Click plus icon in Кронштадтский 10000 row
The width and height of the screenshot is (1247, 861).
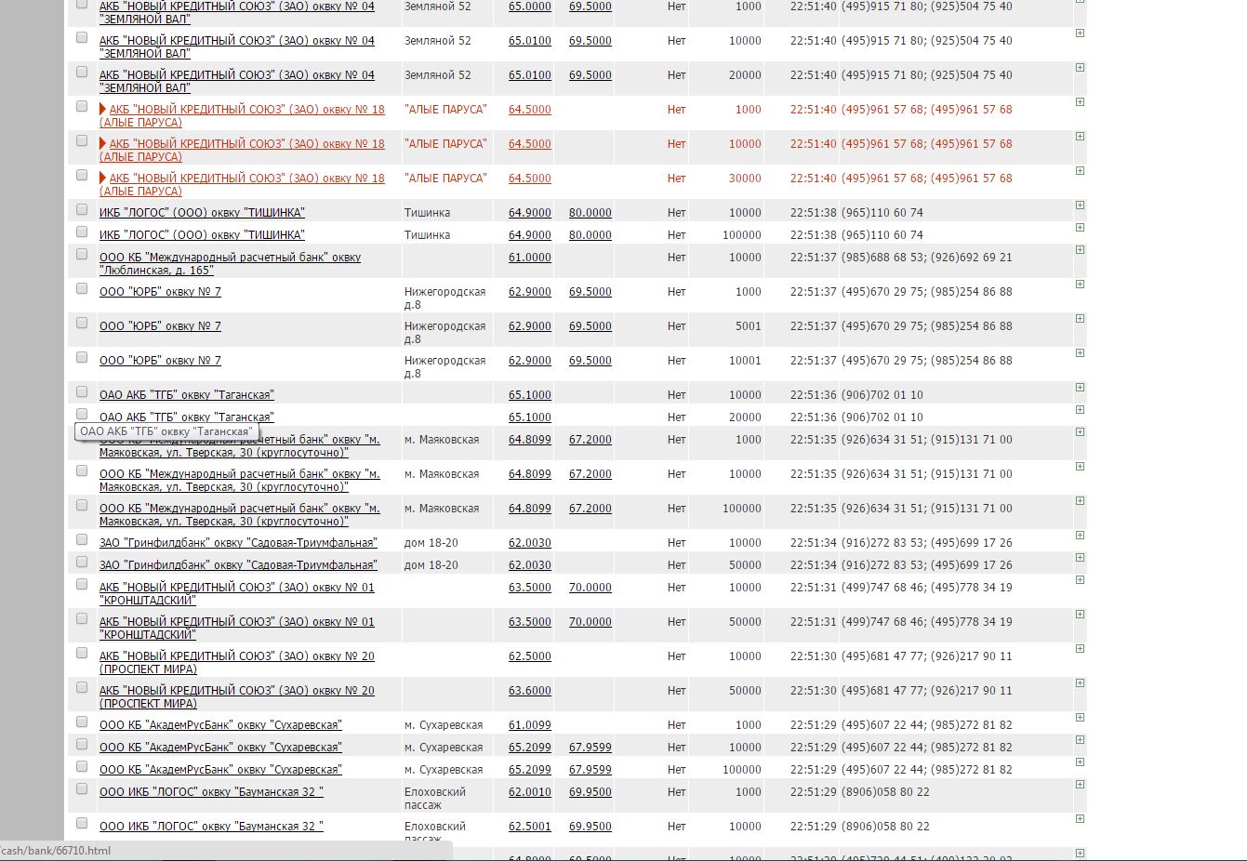1080,580
